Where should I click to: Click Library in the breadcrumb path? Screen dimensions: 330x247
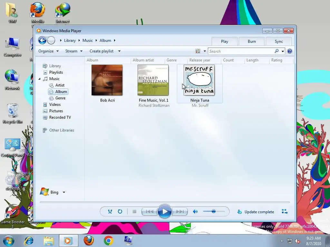click(70, 41)
